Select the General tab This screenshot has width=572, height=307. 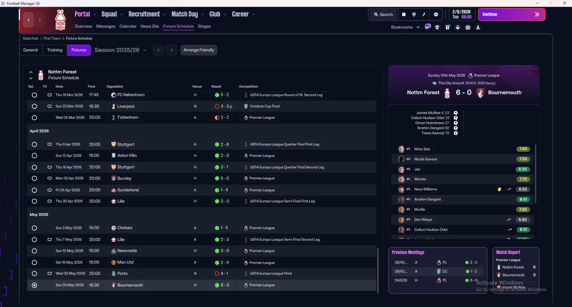pyautogui.click(x=30, y=50)
